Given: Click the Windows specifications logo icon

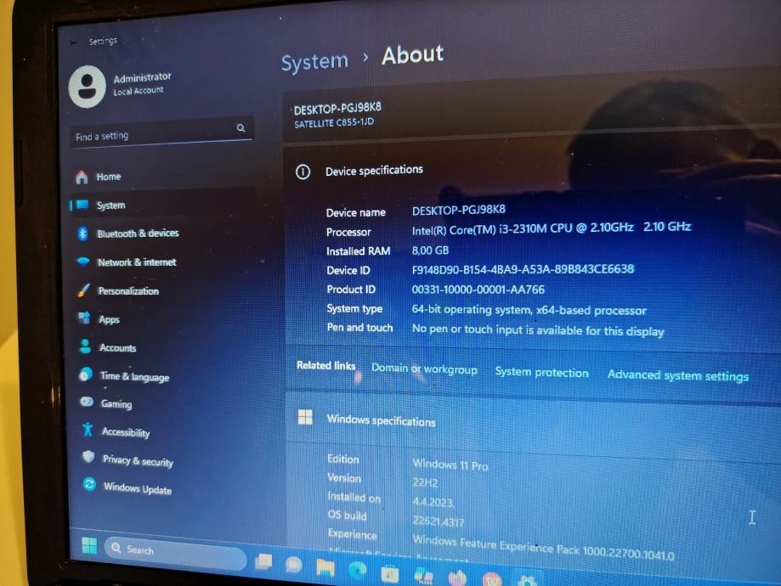Looking at the screenshot, I should 305,417.
